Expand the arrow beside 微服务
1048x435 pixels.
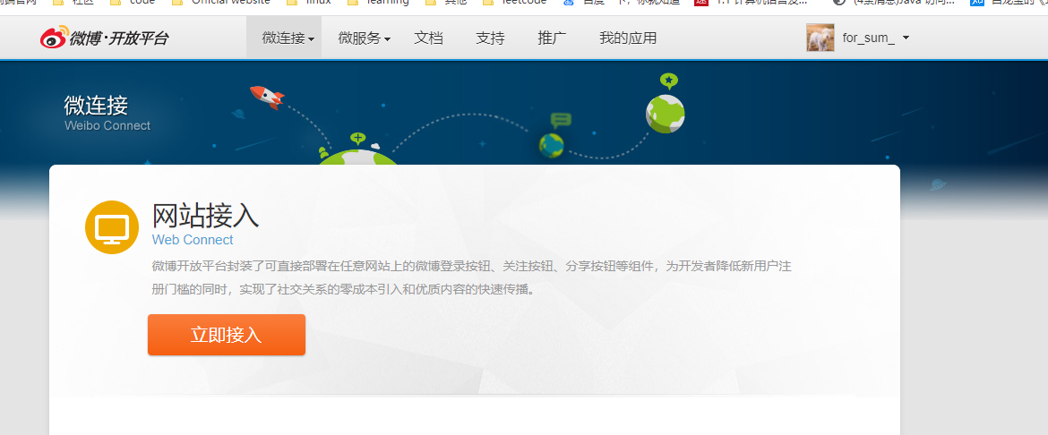coord(388,39)
